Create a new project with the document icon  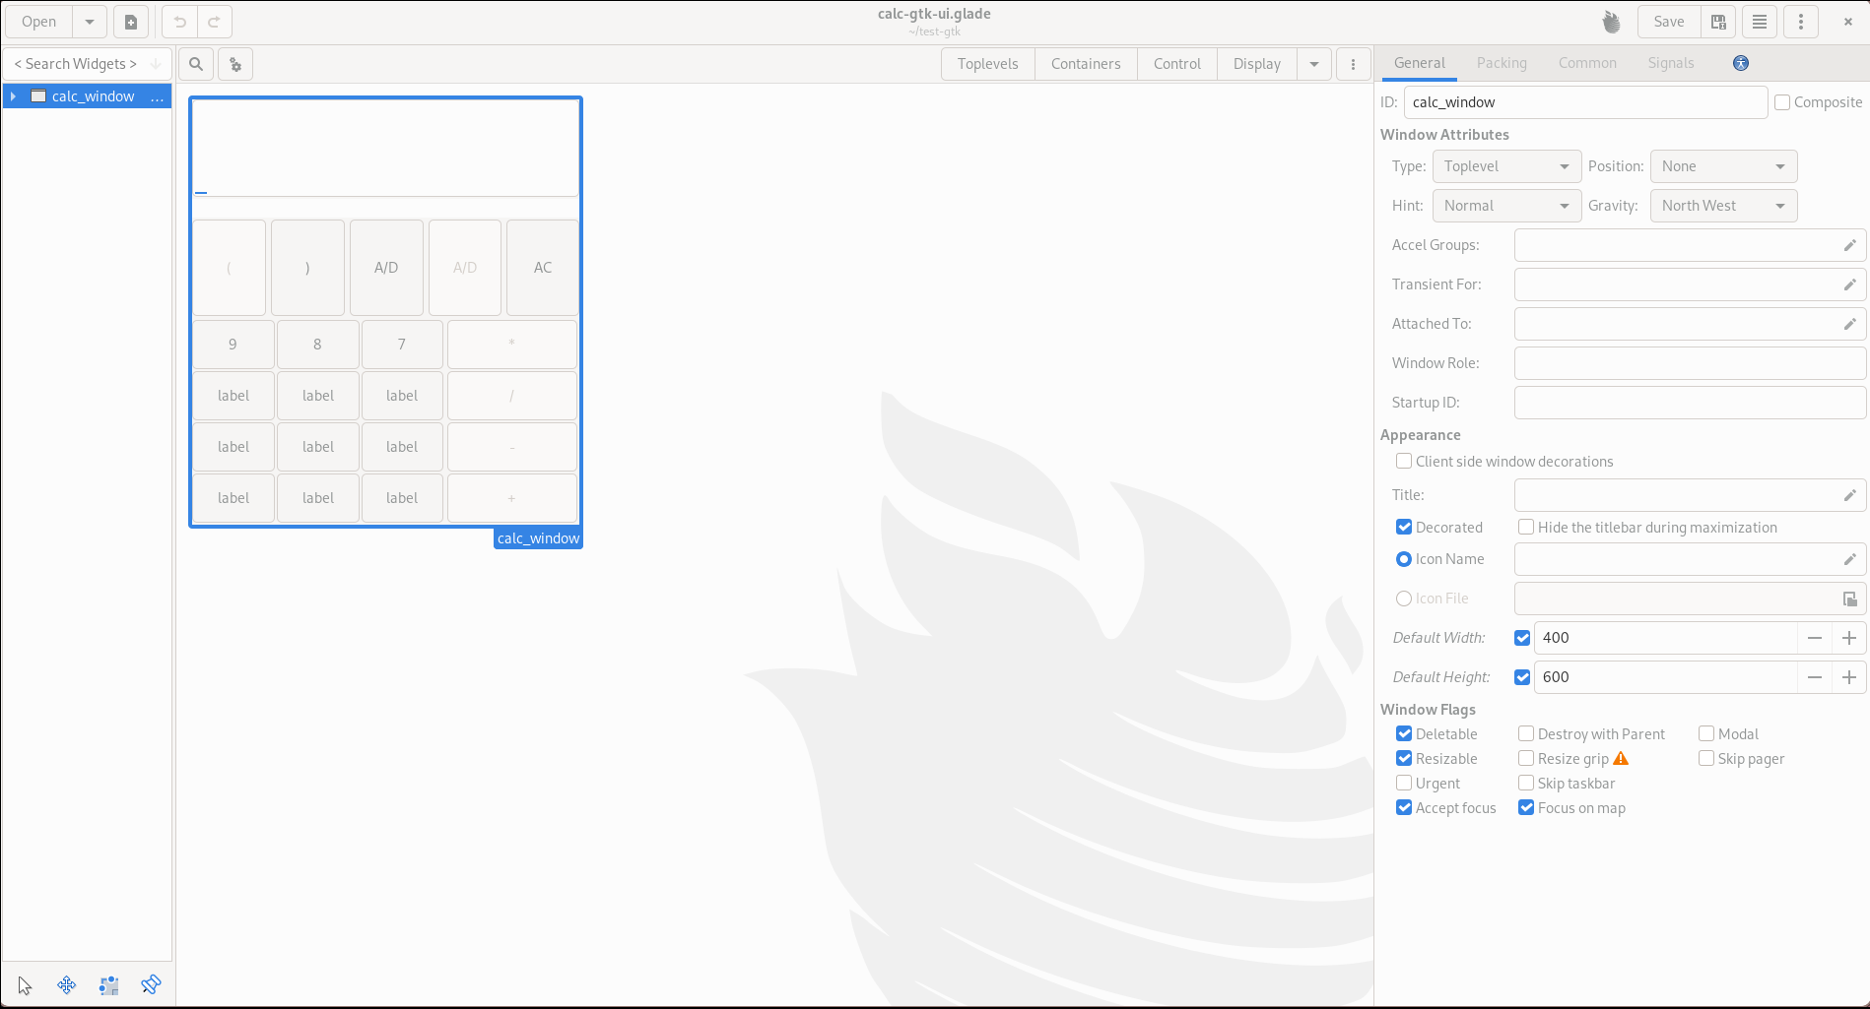pos(130,22)
